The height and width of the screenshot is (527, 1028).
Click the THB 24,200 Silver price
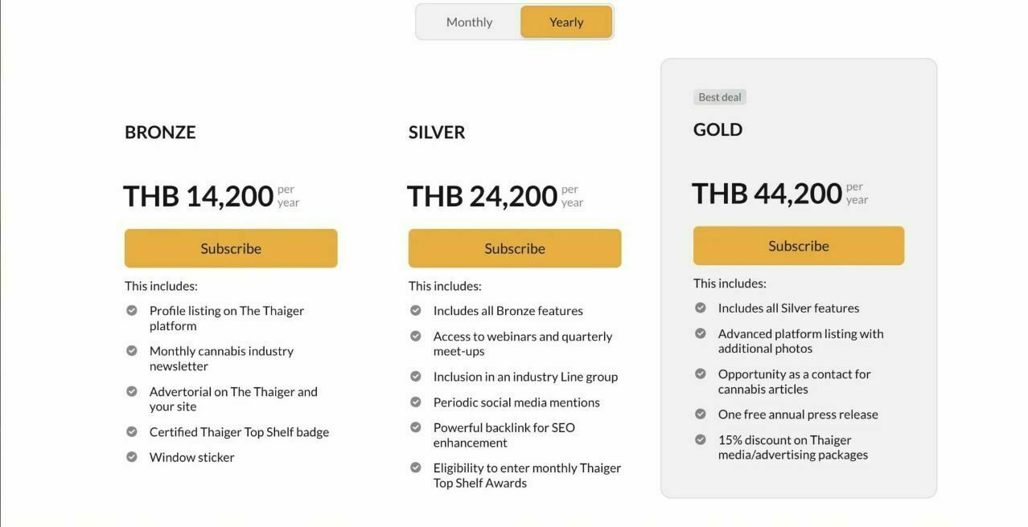tap(482, 196)
